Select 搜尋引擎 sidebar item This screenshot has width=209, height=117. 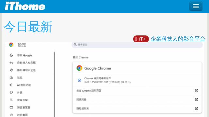click(22, 100)
